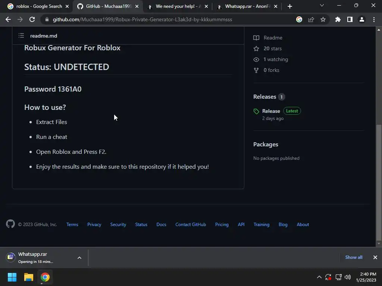
Task: Click Chrome icon in taskbar
Action: (45, 277)
